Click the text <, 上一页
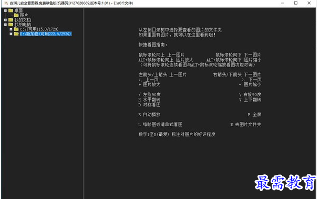 click(148, 80)
